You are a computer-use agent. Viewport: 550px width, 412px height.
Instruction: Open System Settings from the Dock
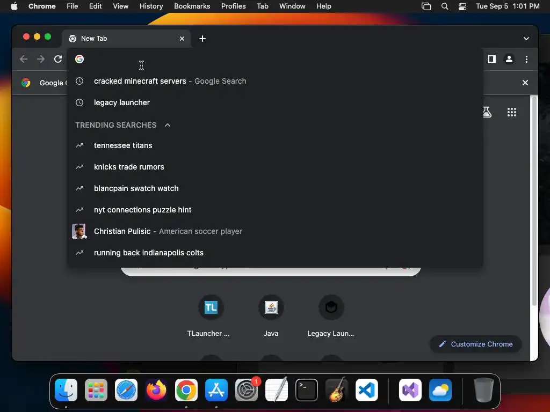(x=246, y=390)
